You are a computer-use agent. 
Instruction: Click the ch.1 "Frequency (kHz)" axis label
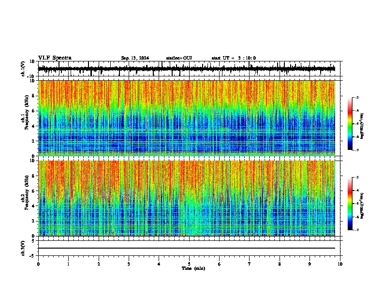point(27,113)
